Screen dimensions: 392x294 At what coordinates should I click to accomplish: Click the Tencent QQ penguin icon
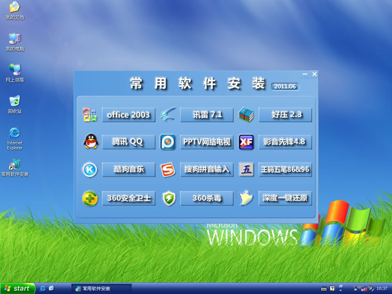coord(91,141)
